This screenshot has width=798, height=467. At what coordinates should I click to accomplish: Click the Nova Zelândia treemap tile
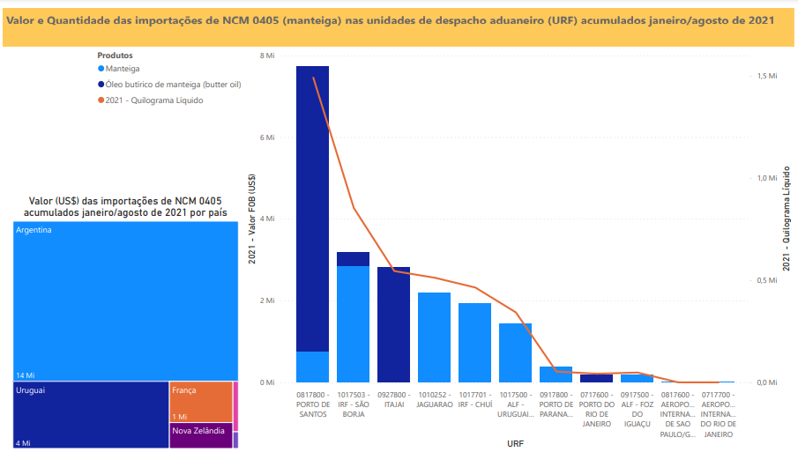201,435
